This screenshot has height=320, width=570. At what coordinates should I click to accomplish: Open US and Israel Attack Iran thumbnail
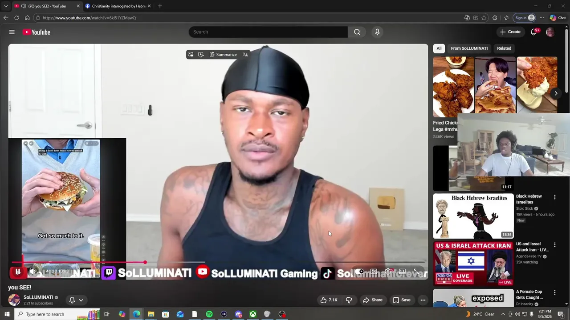coord(473,264)
